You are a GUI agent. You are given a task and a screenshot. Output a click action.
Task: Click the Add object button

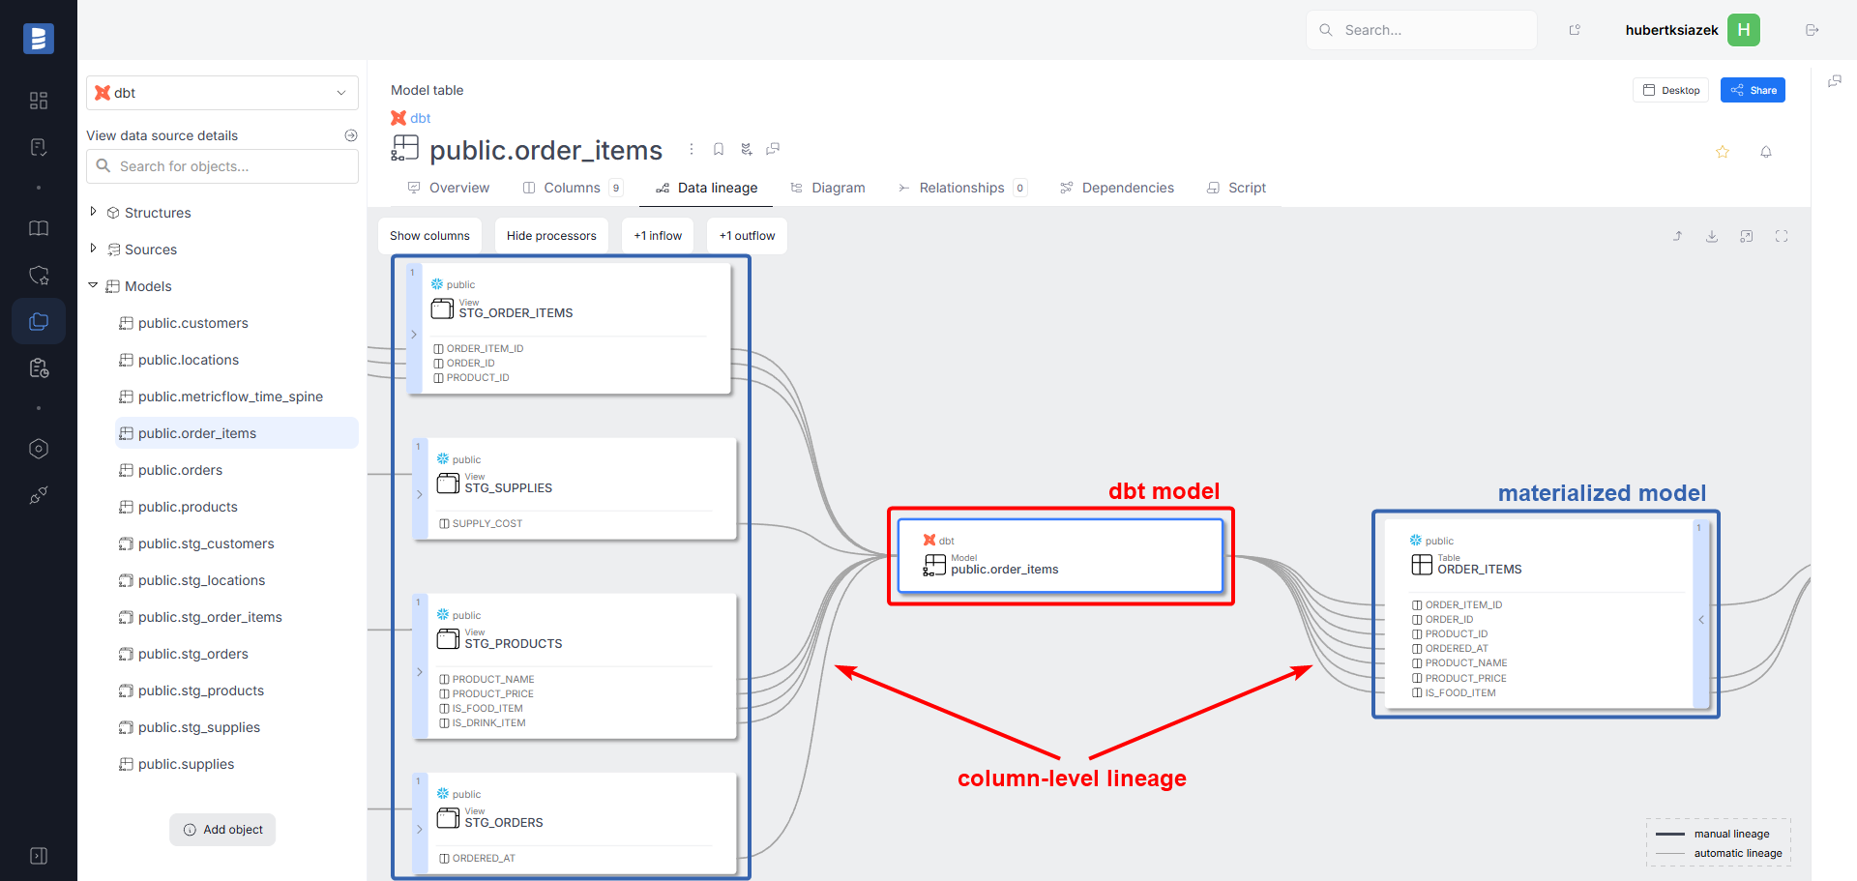click(222, 830)
